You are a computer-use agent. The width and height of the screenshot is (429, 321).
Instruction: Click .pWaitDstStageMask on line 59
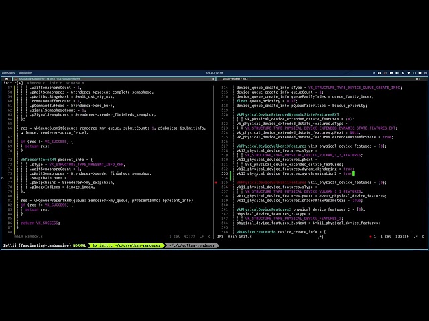49,96
